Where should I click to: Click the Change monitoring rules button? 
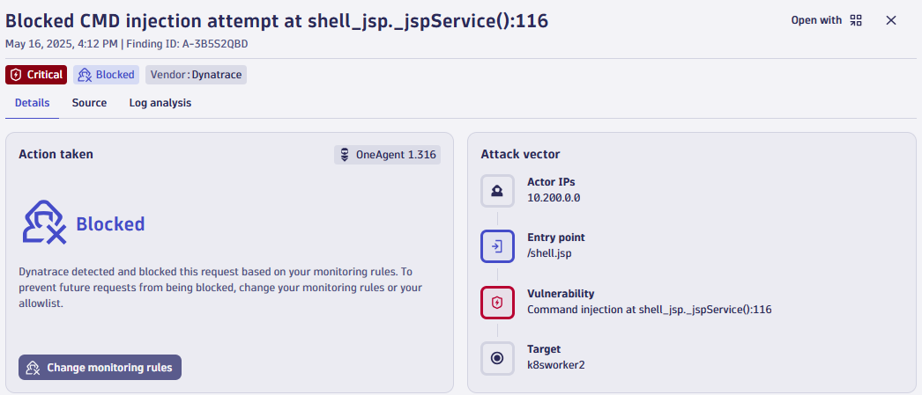coord(100,368)
